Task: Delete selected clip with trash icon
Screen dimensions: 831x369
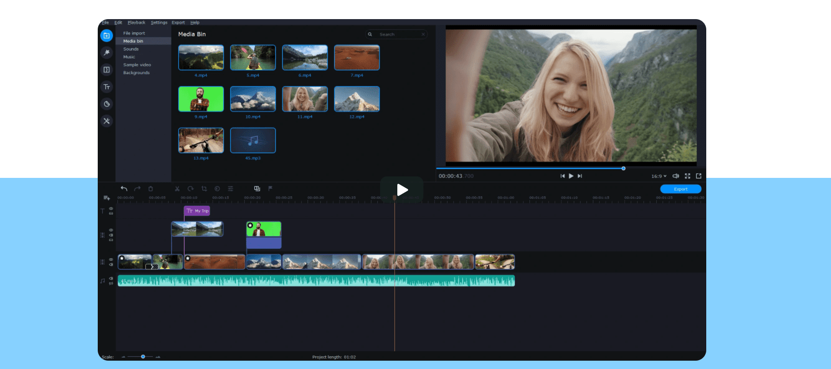Action: pyautogui.click(x=151, y=189)
